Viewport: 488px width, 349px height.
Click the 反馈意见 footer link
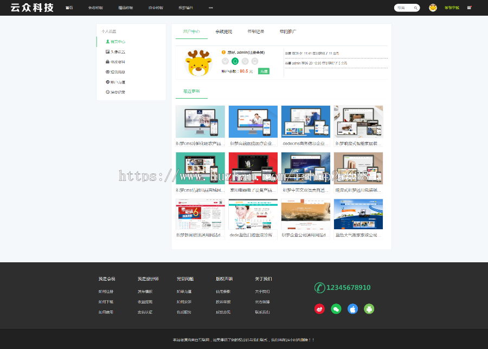click(223, 312)
